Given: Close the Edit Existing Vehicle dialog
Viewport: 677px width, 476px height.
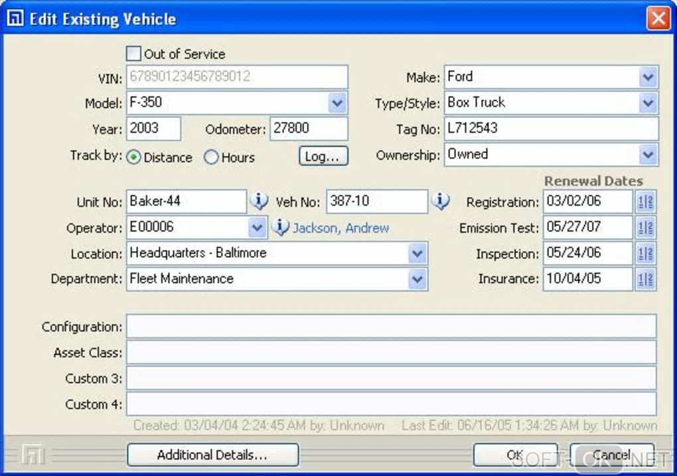Looking at the screenshot, I should (x=658, y=19).
